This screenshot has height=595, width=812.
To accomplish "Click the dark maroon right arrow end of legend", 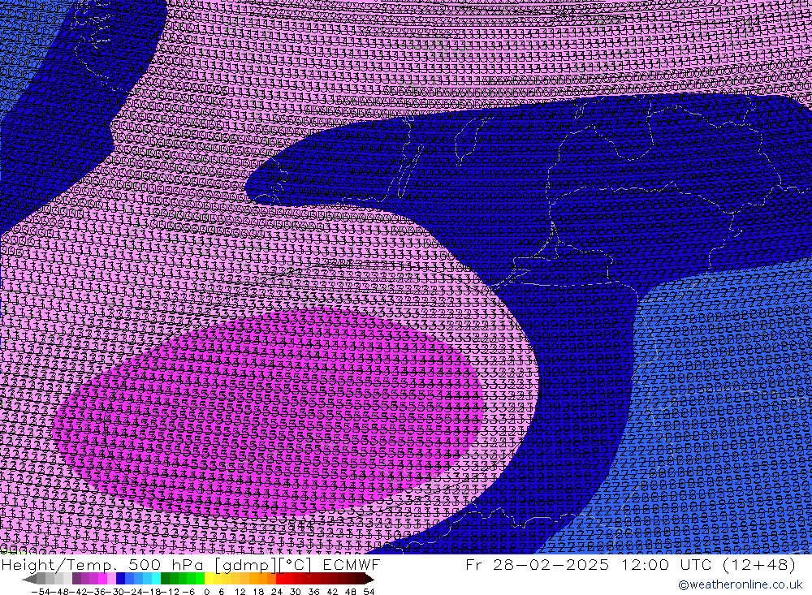I will [369, 579].
